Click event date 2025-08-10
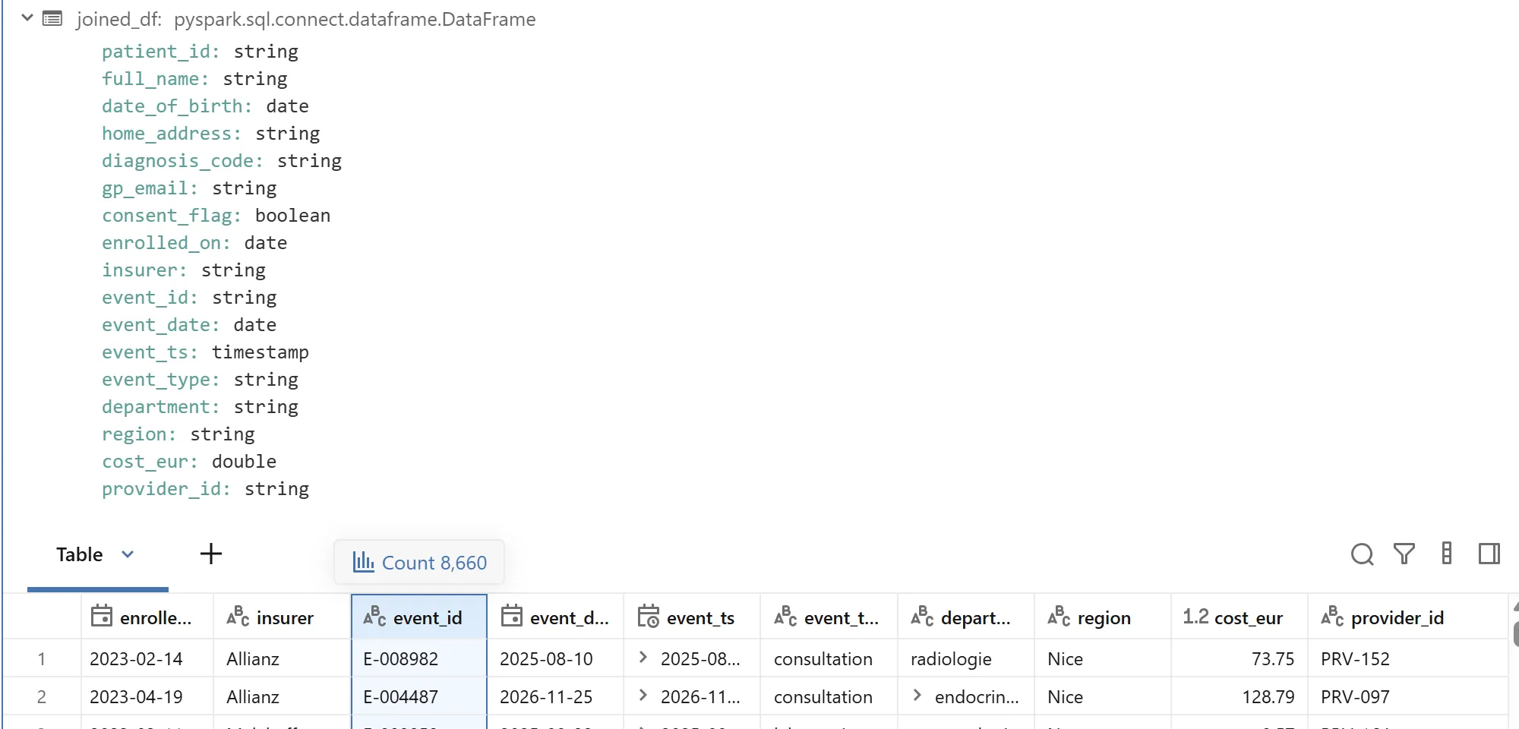 (555, 658)
